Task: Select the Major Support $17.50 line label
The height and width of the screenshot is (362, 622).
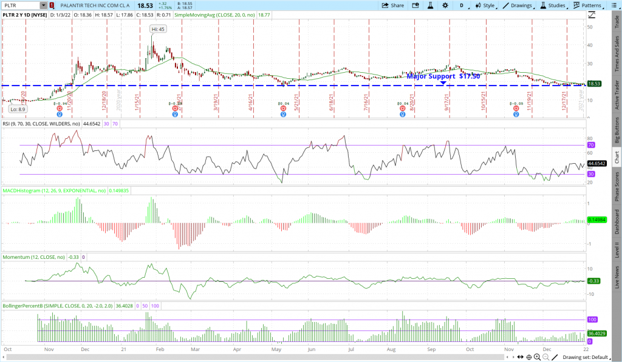Action: click(443, 76)
